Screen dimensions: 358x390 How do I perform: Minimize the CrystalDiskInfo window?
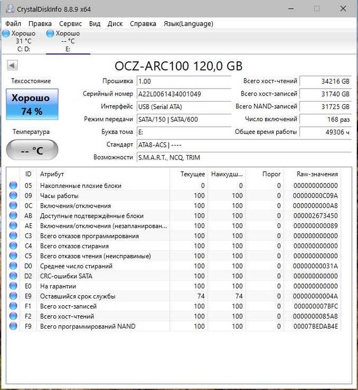(x=291, y=9)
